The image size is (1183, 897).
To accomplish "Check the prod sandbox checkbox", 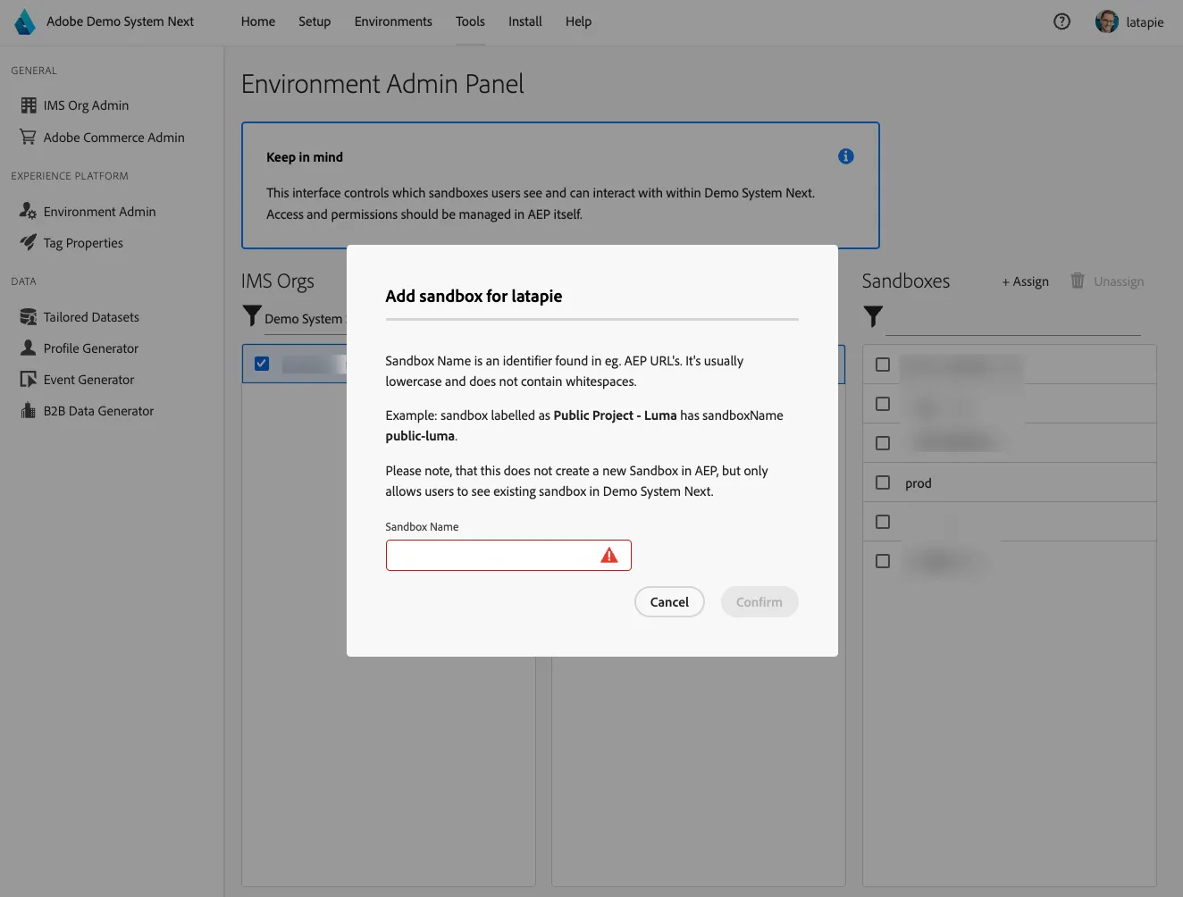I will tap(883, 482).
